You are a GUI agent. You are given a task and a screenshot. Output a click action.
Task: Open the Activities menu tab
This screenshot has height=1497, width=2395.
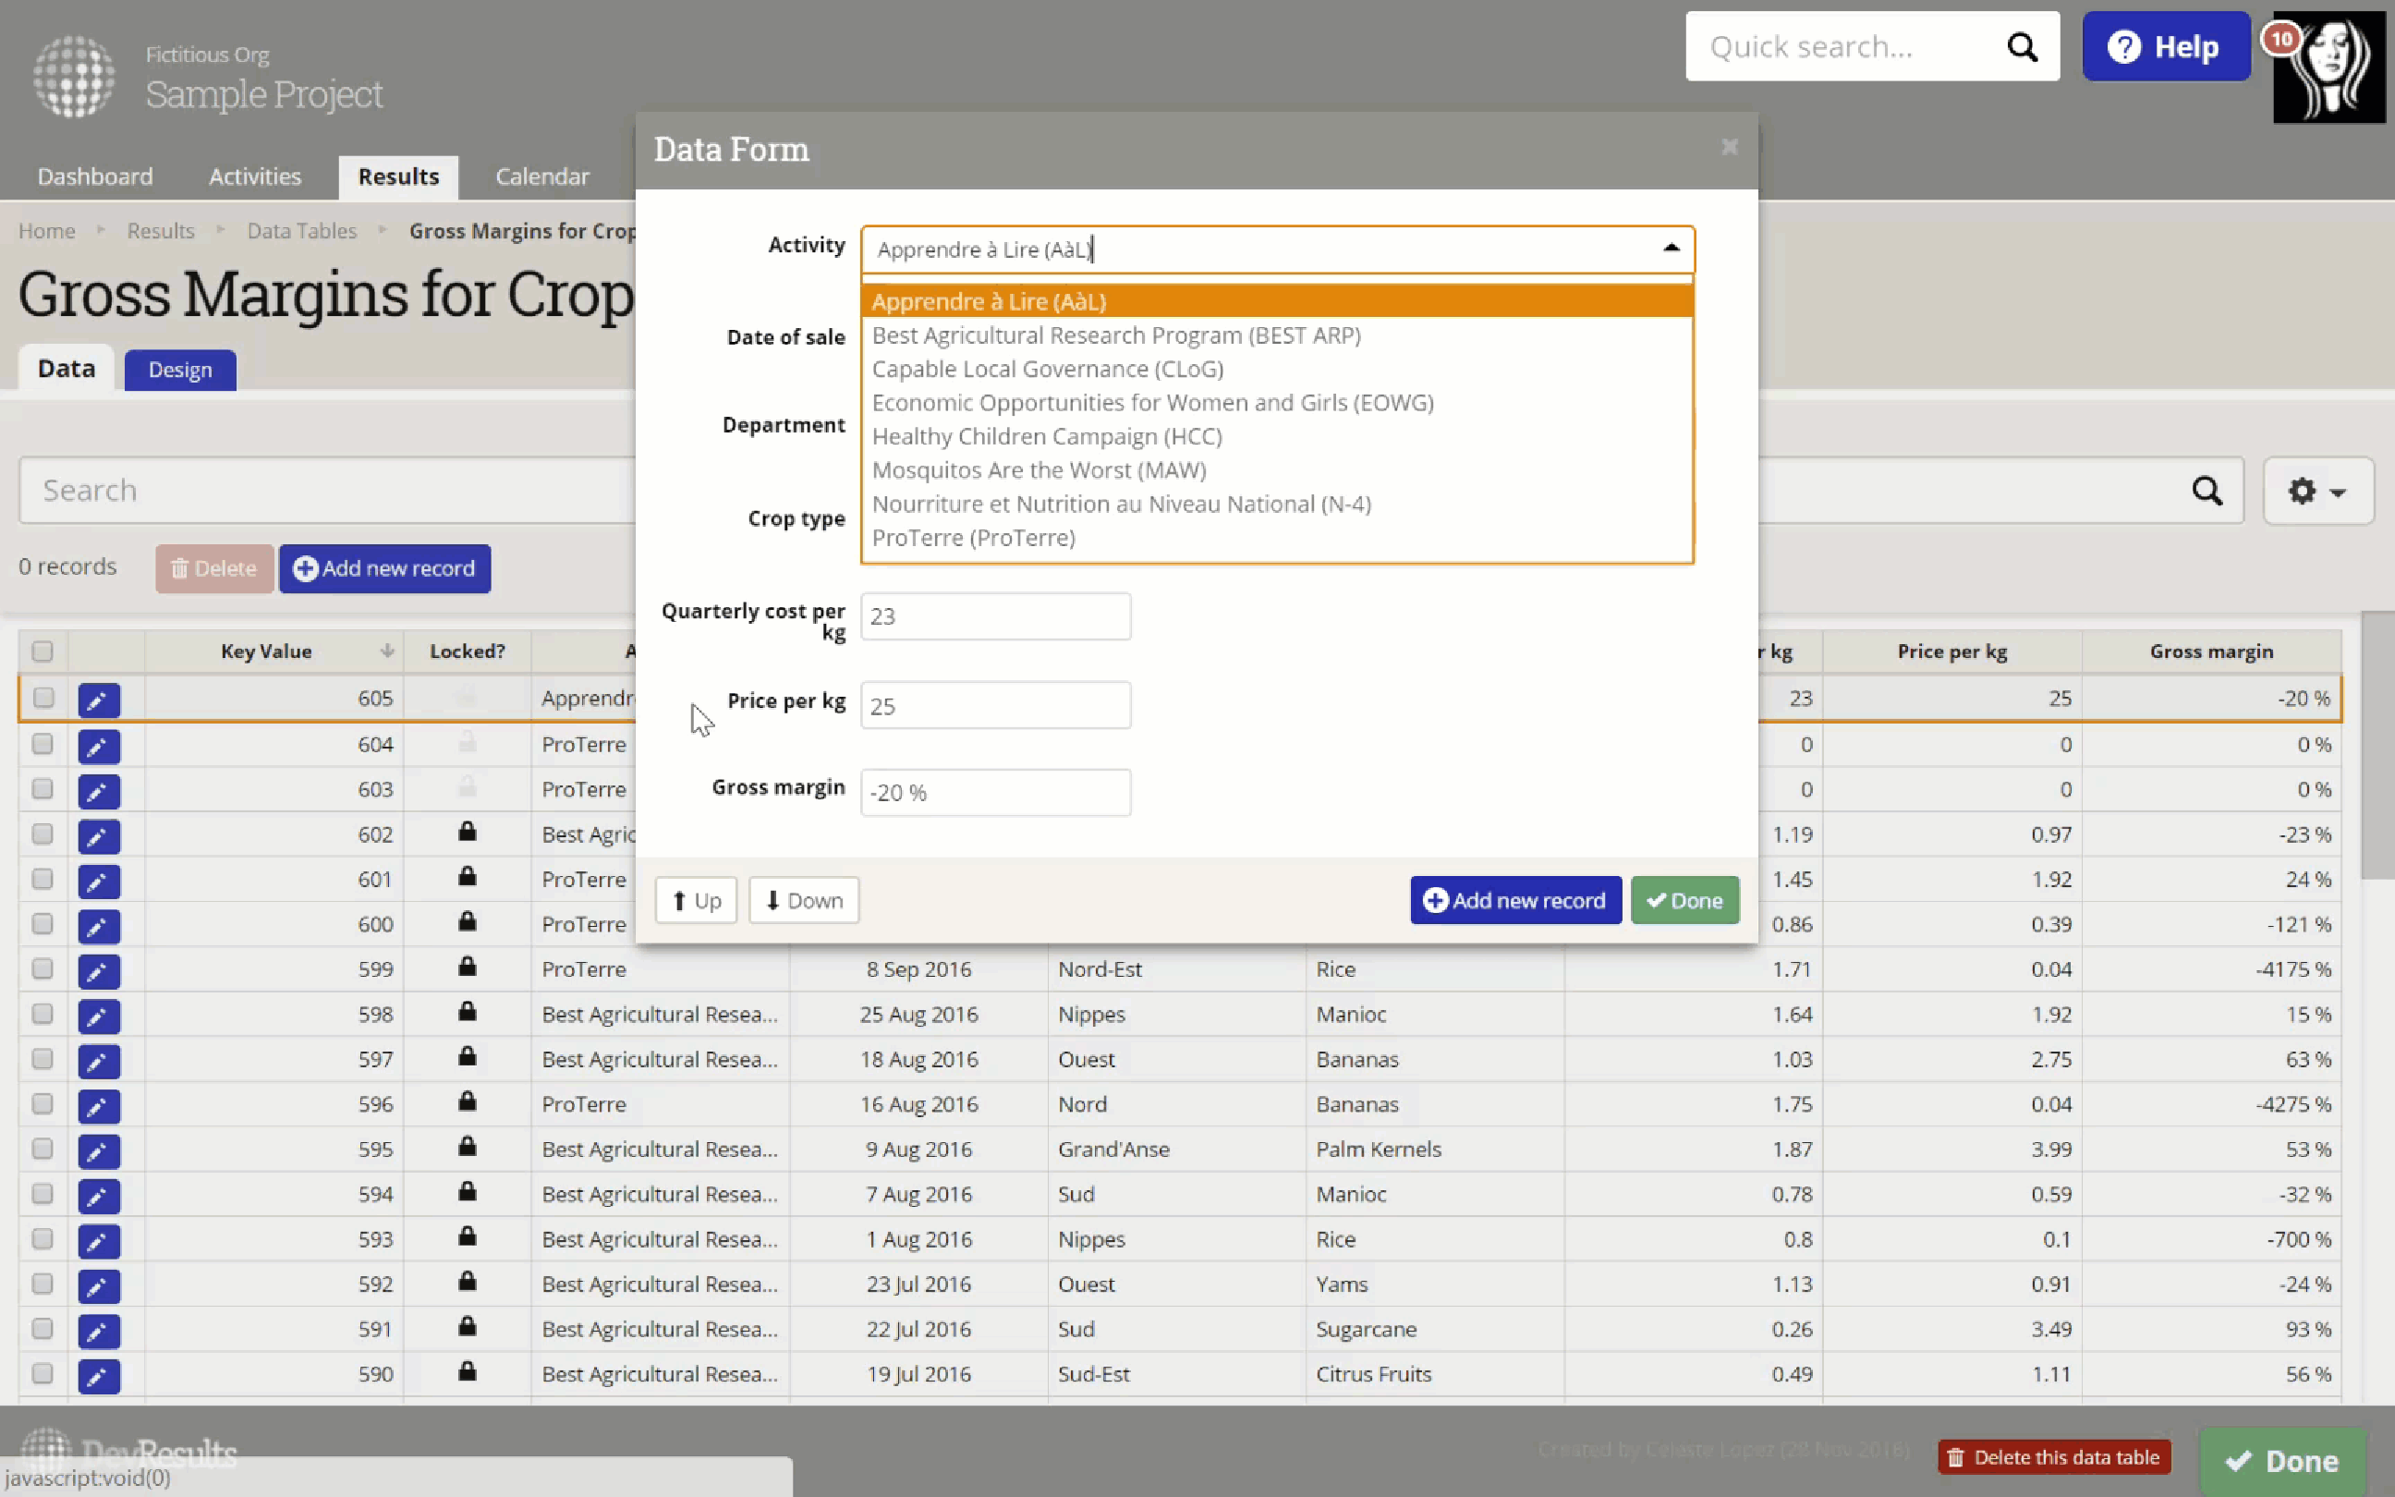pos(254,177)
